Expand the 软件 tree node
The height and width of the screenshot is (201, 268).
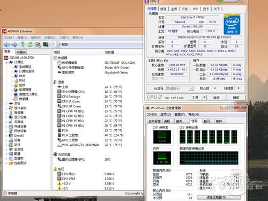[x=6, y=145]
